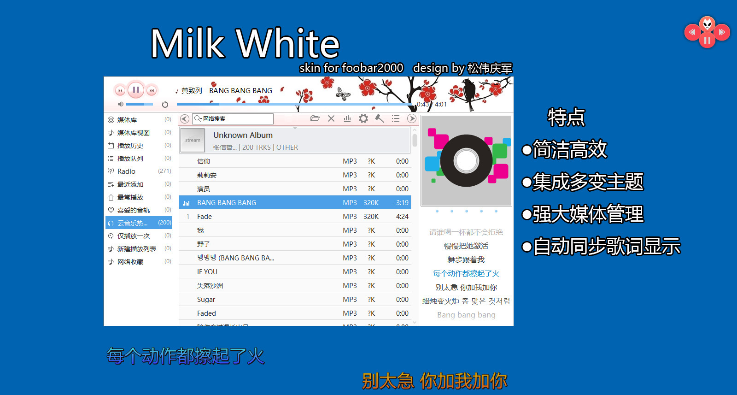
Task: Click desktop lyric 别太急 你加我加你
Action: (434, 381)
